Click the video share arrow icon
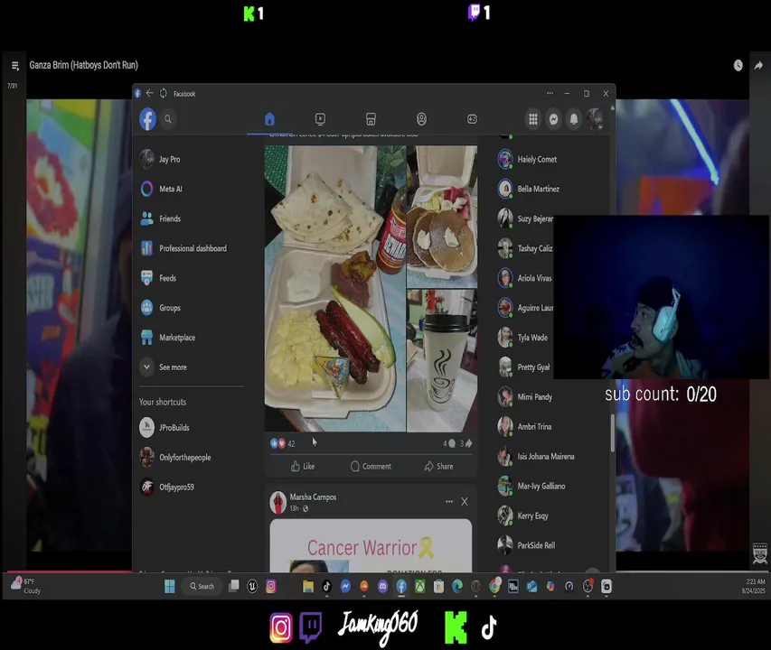Image resolution: width=771 pixels, height=650 pixels. (758, 65)
